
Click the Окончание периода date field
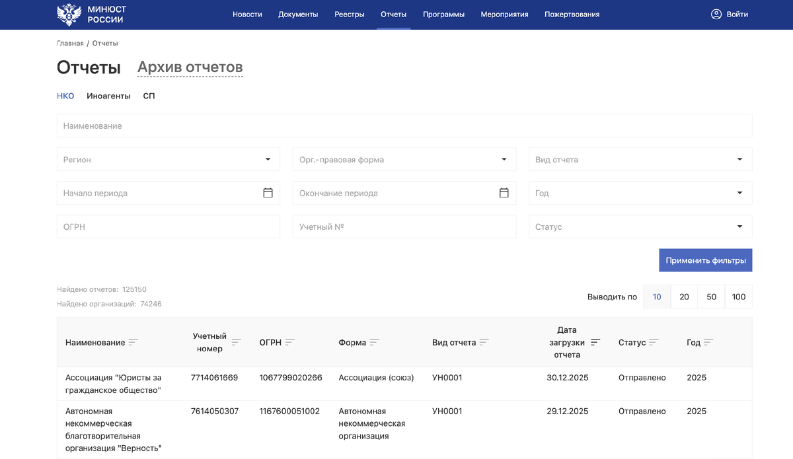(404, 193)
